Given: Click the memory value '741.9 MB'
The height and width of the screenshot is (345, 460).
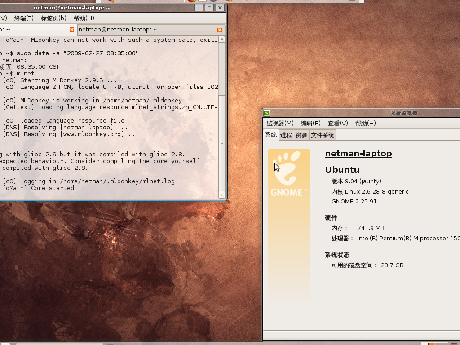Looking at the screenshot, I should click(371, 228).
